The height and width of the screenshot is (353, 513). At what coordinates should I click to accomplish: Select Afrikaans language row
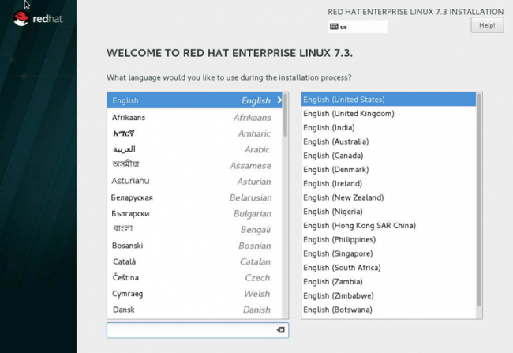pos(195,117)
